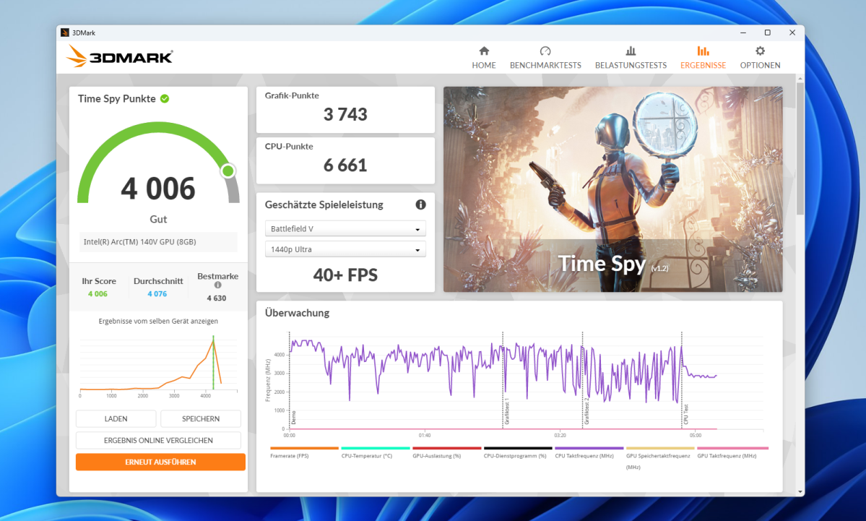Click the Intel(R) Arc(TM) 140V GPU label
Image resolution: width=866 pixels, height=521 pixels.
139,242
